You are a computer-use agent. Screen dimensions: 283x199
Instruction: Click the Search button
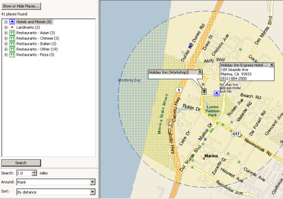[x=21, y=163]
